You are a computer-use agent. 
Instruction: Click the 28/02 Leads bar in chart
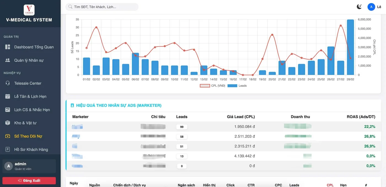point(350,47)
